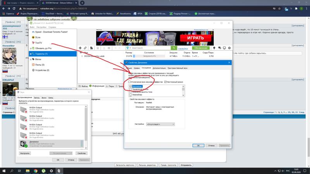
Task: Click the Smart Search shield icon
Action: click(x=127, y=48)
